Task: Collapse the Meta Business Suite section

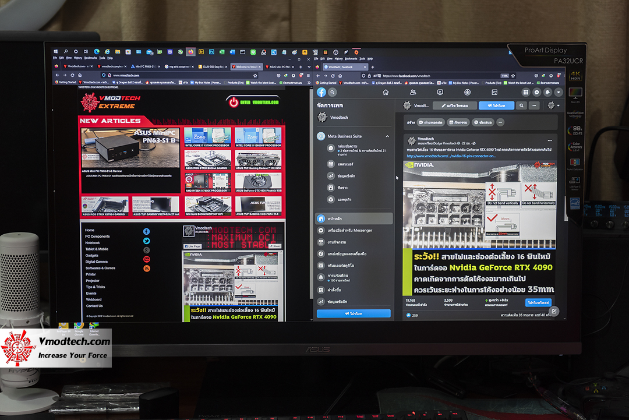Action: click(x=387, y=136)
